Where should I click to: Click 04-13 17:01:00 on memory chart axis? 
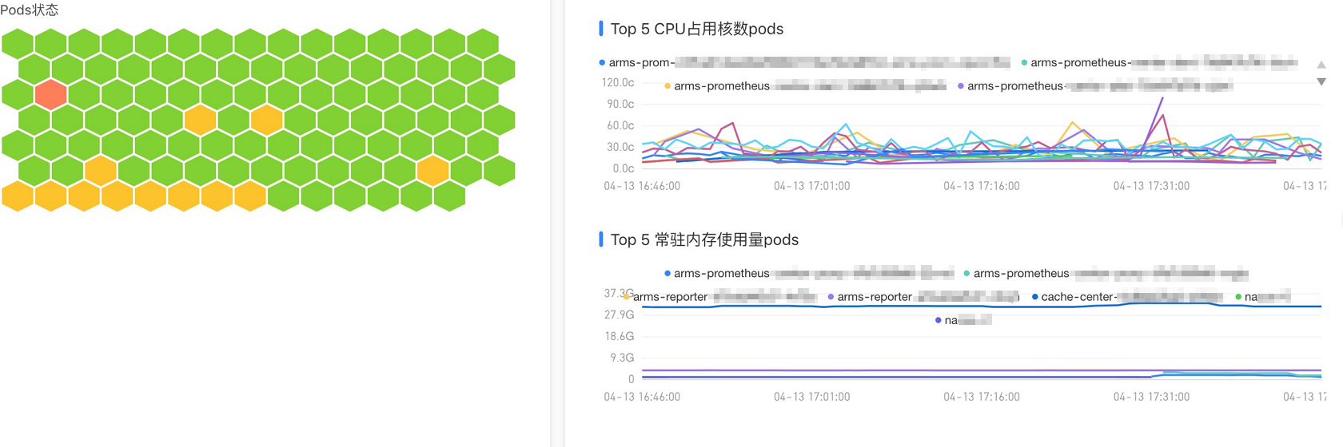click(812, 397)
